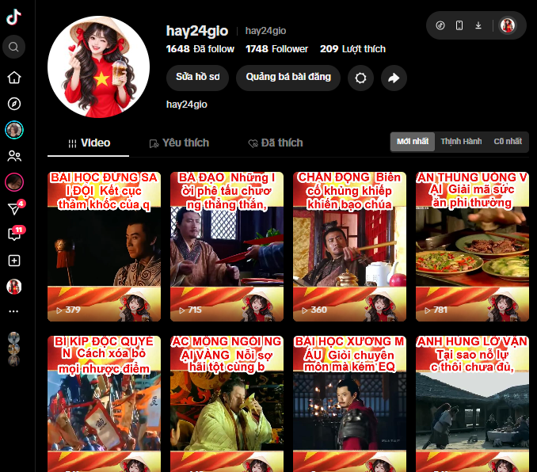Image resolution: width=537 pixels, height=472 pixels.
Task: Open the Explore compass icon
Action: [x=14, y=104]
